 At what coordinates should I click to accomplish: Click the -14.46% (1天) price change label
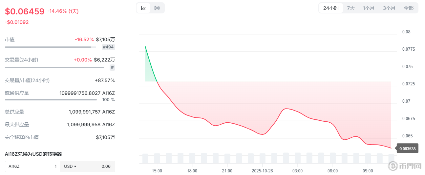tap(63, 11)
